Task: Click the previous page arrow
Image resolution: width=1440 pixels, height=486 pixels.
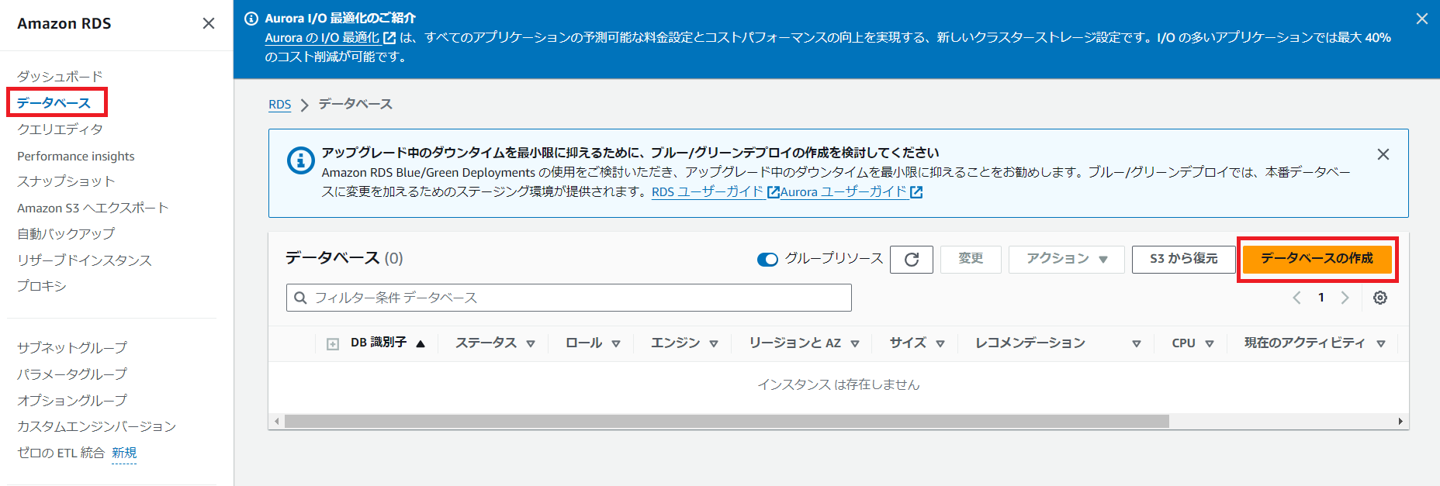Action: (x=1296, y=298)
